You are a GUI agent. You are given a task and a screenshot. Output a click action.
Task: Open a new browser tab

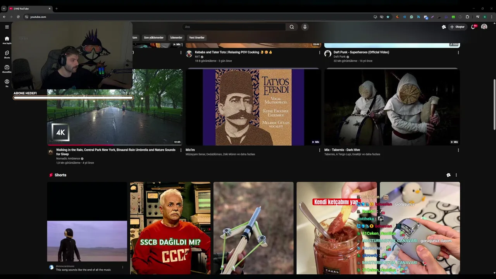tap(57, 9)
